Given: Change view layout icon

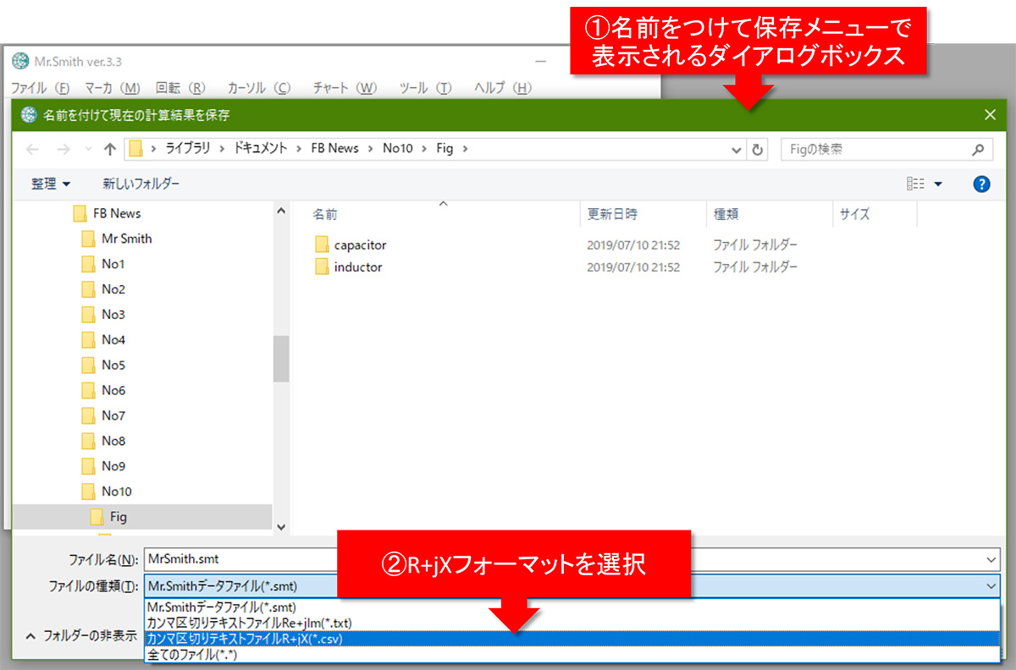Looking at the screenshot, I should click(x=915, y=184).
